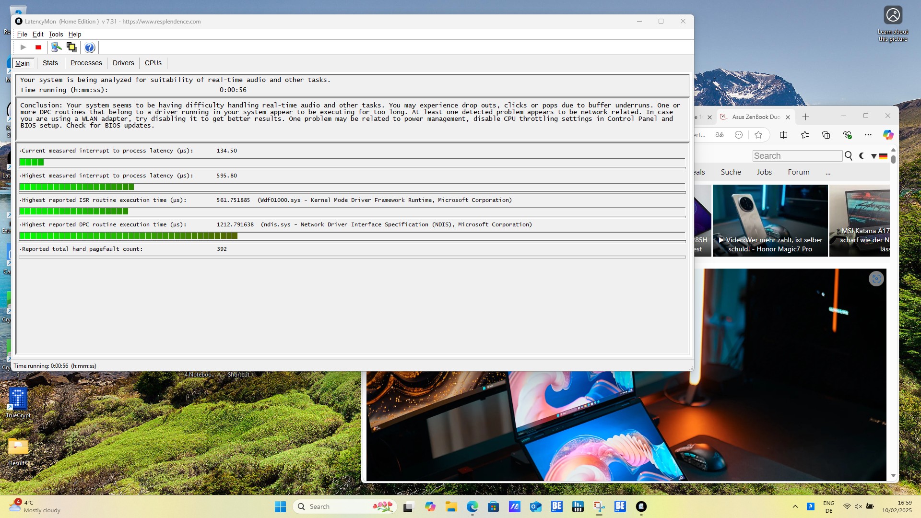The image size is (921, 518).
Task: Open the LatencyMon help question-mark icon
Action: [x=90, y=47]
